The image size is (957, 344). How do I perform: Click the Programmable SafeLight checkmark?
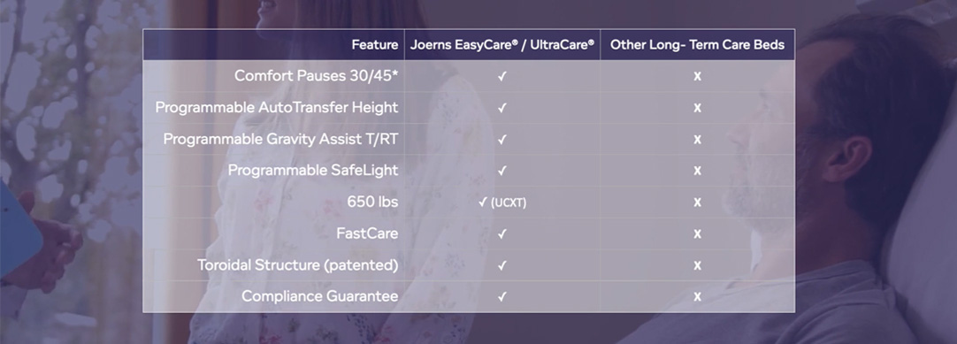(x=501, y=171)
